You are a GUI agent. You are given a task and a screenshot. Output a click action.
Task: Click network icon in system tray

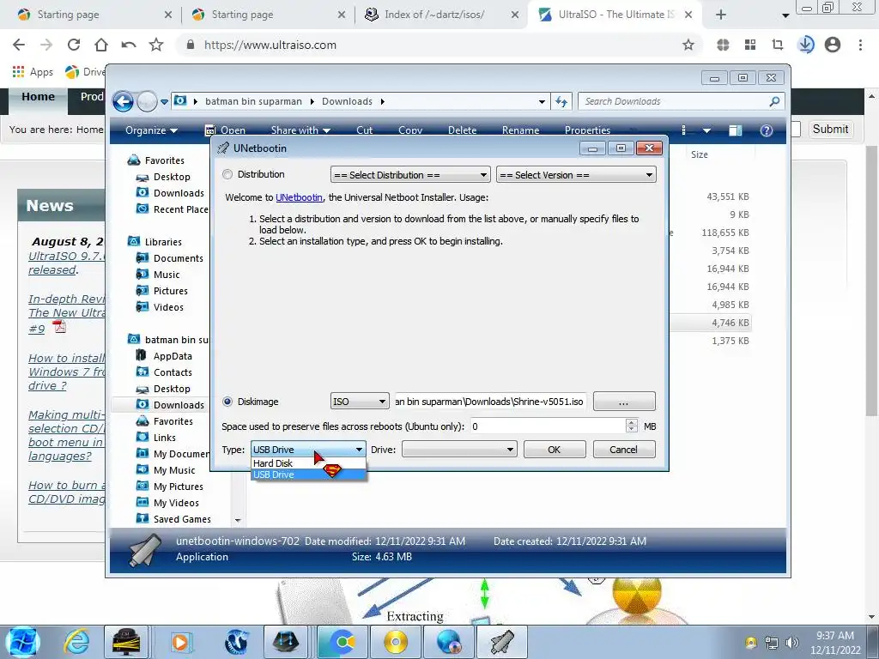click(772, 643)
